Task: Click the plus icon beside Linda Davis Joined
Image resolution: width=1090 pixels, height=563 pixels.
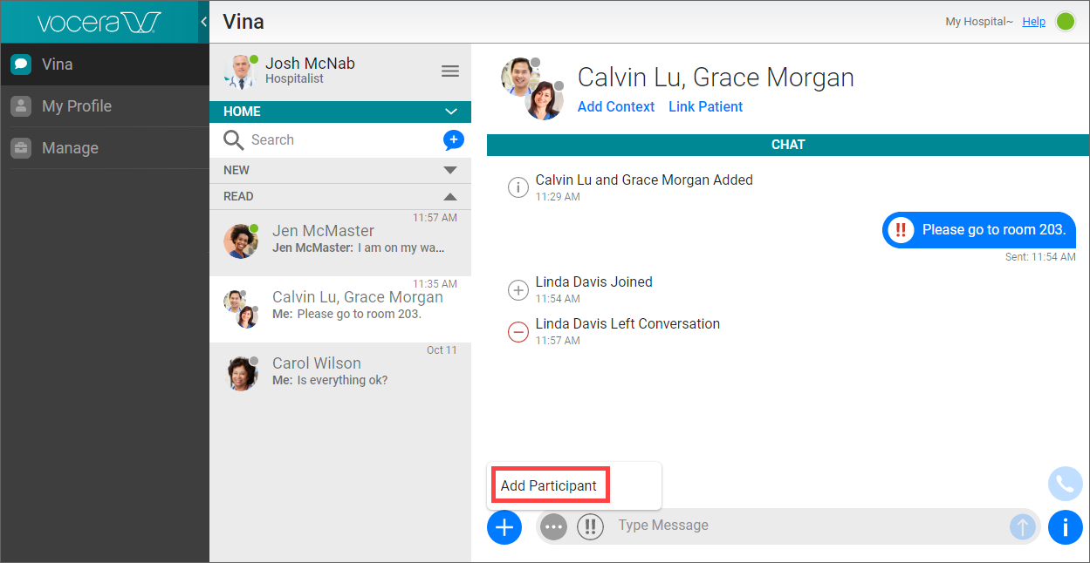Action: tap(518, 289)
